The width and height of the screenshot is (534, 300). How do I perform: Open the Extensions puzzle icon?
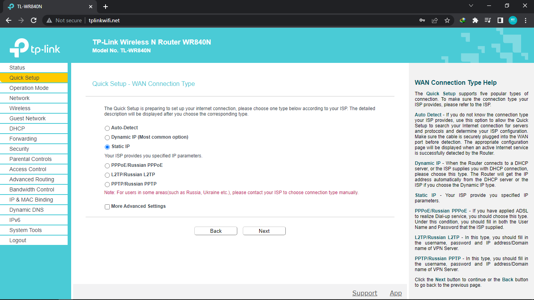pos(475,20)
